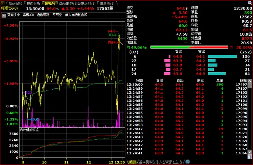The height and width of the screenshot is (165, 253).
Task: Click the bid price 64.0 in the order book
Action: [x=177, y=56]
